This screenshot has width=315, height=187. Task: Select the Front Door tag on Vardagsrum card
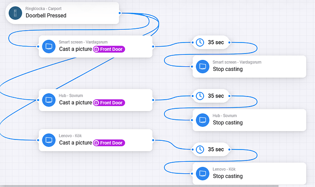110,49
